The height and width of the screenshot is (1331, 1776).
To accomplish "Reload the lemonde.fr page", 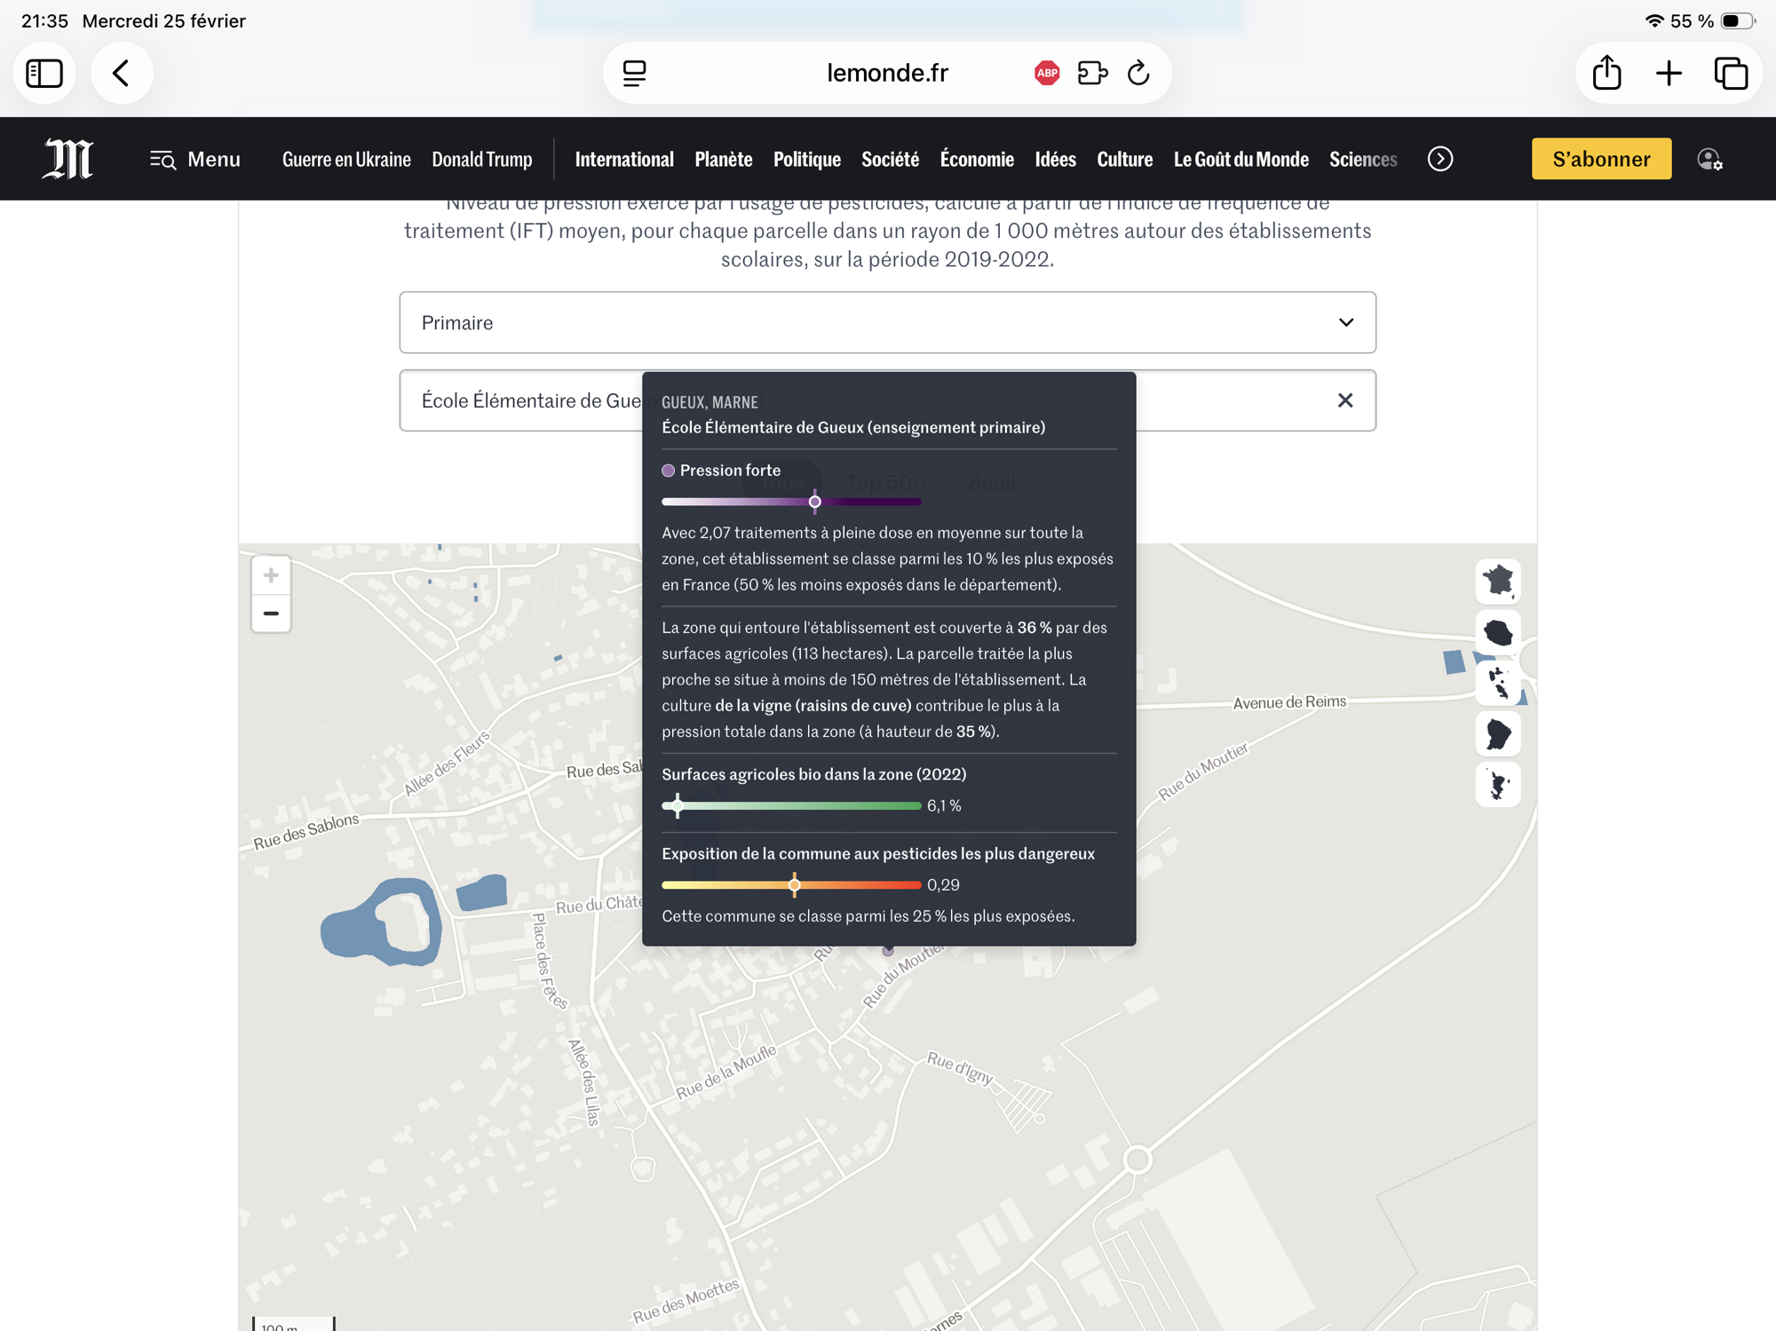I will point(1138,73).
